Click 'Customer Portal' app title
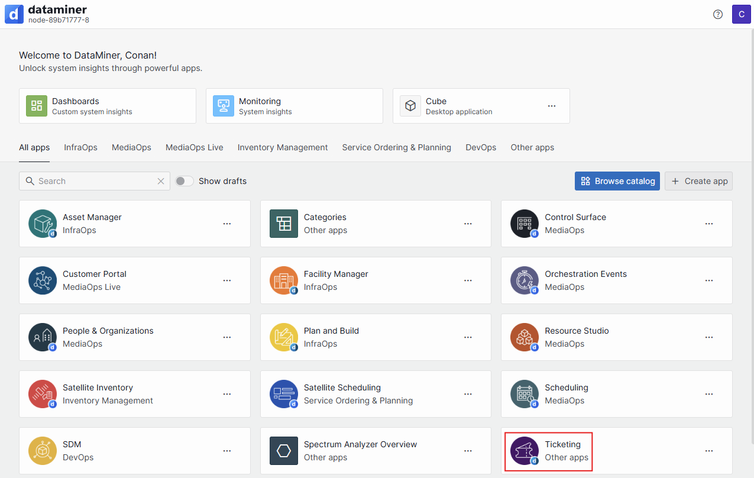754x478 pixels. [95, 274]
